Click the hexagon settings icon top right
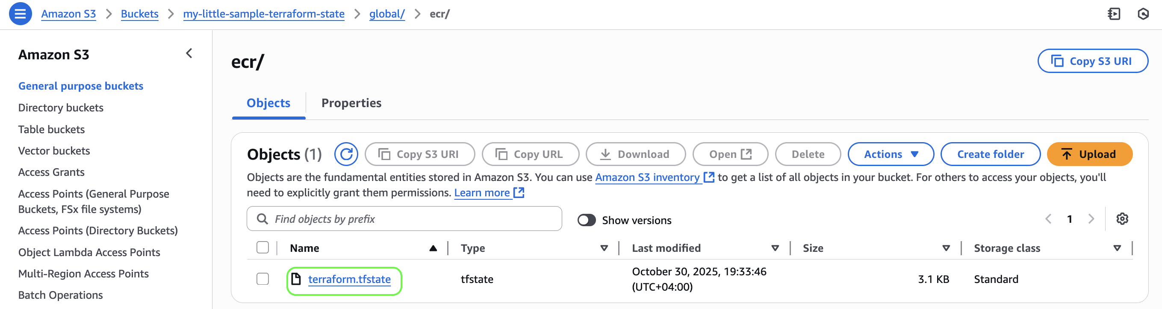The height and width of the screenshot is (309, 1162). point(1143,14)
